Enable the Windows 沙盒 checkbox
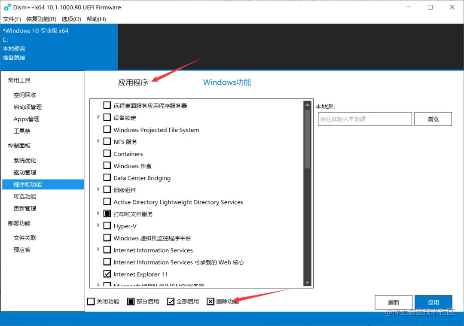Screen dimensions: 464x326 107,165
